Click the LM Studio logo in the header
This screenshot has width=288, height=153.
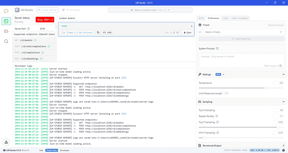point(17,10)
